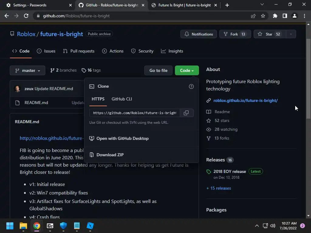Expand the Star lists dropdown arrow
This screenshot has height=233, width=311.
(x=291, y=34)
